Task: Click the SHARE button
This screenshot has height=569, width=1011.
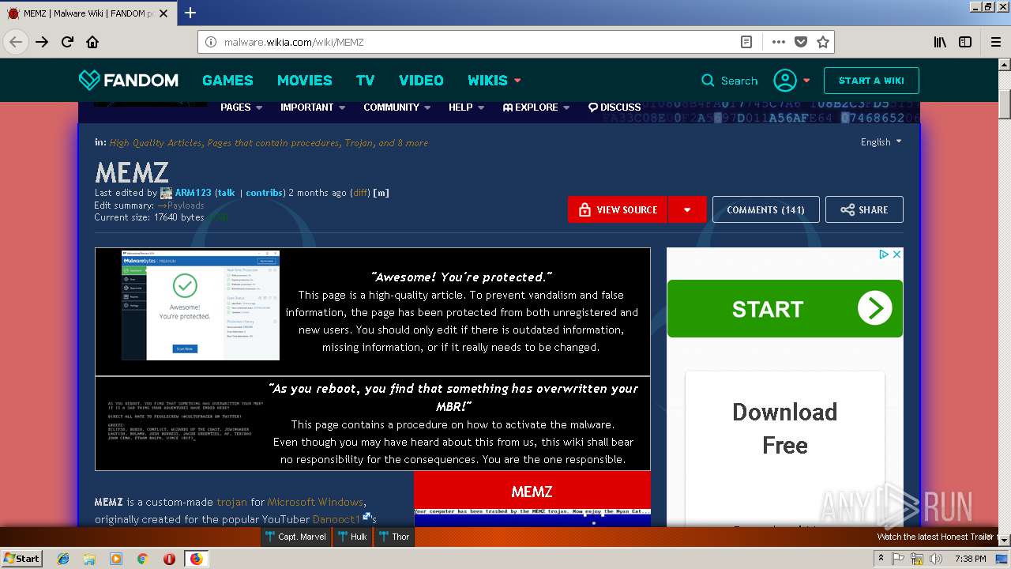Action: [864, 209]
